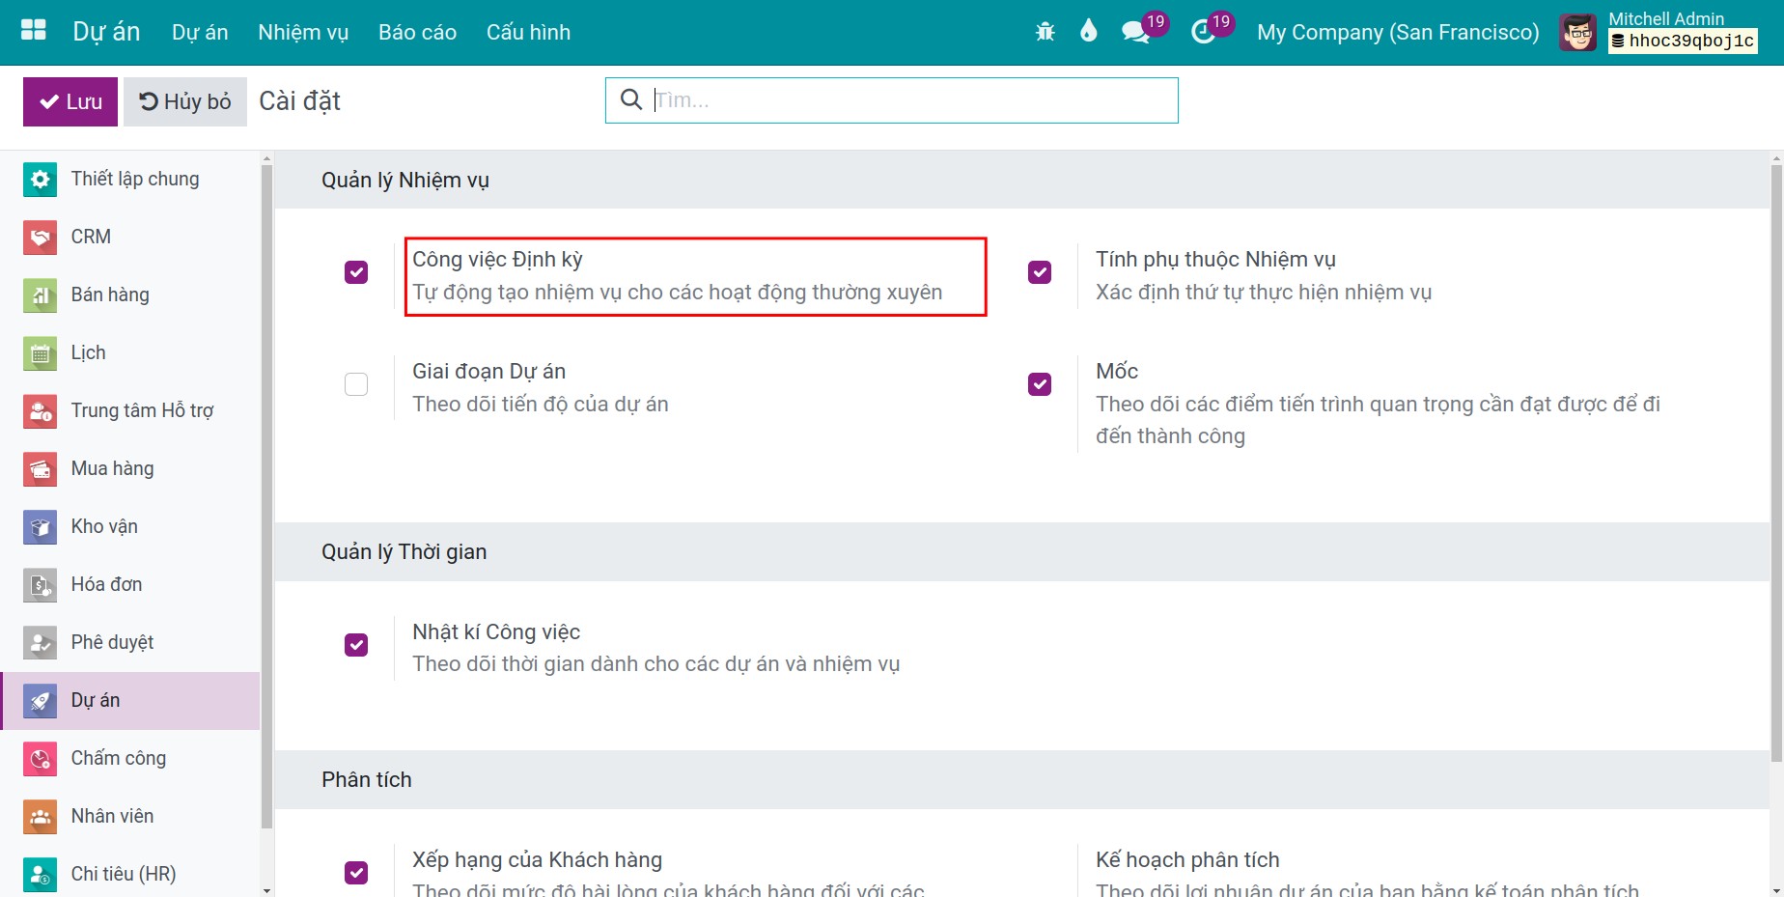1784x897 pixels.
Task: Open the Nhiệm vụ menu
Action: pos(303,32)
